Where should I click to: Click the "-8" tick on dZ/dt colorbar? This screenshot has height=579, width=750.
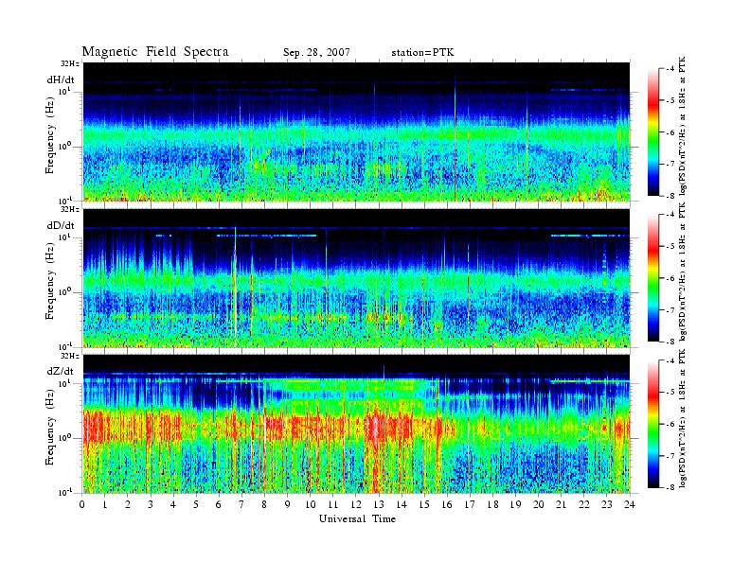pyautogui.click(x=670, y=487)
